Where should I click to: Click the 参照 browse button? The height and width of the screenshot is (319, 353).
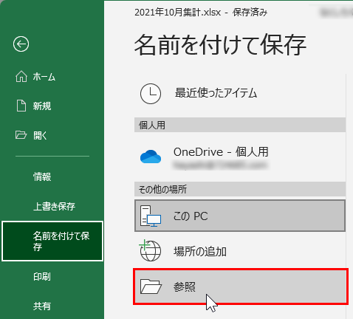[241, 287]
